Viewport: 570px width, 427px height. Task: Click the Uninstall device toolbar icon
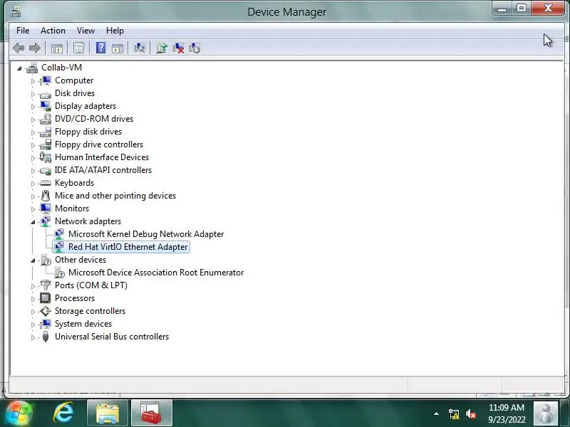(178, 48)
